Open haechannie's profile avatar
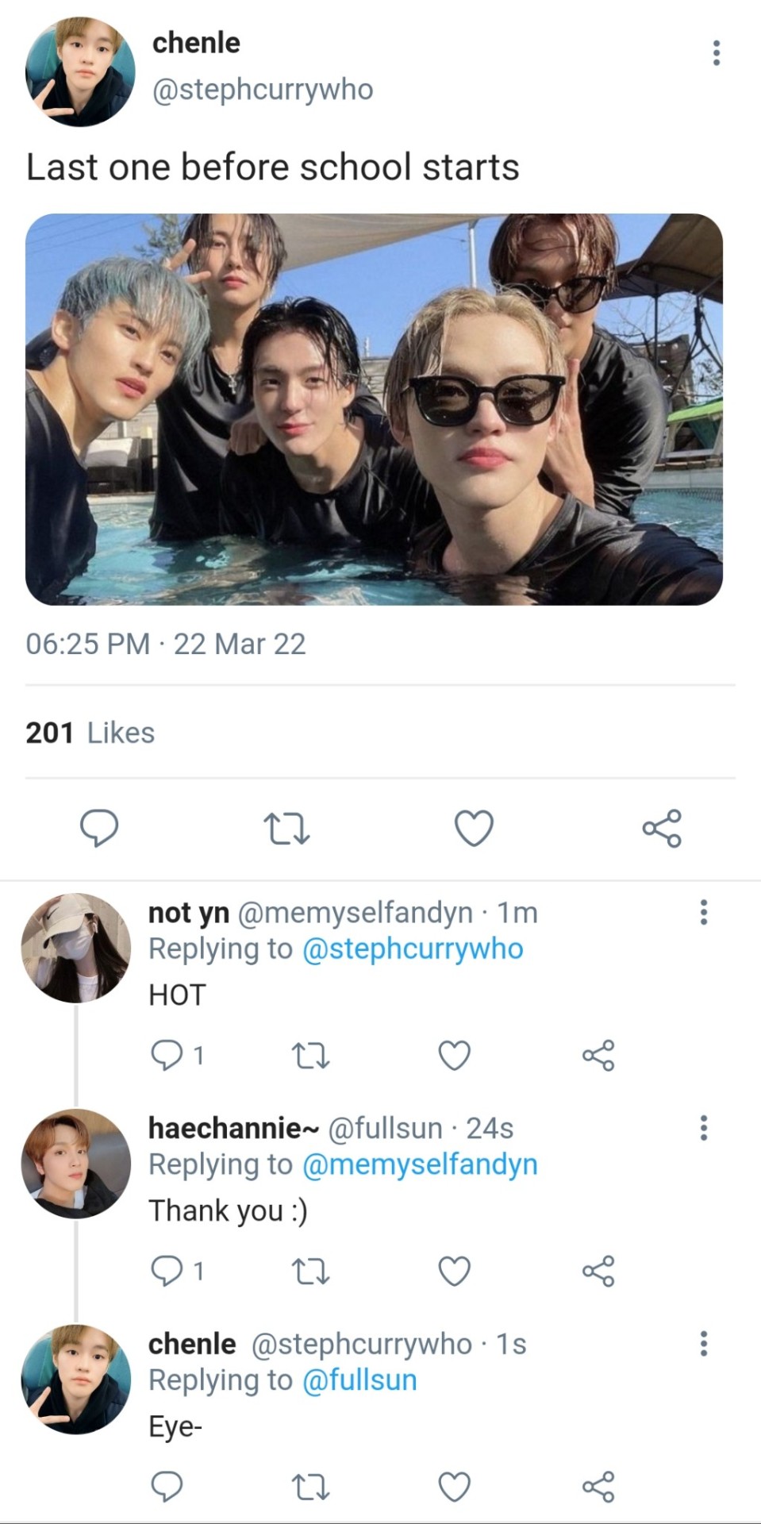The image size is (761, 1524). point(76,1164)
